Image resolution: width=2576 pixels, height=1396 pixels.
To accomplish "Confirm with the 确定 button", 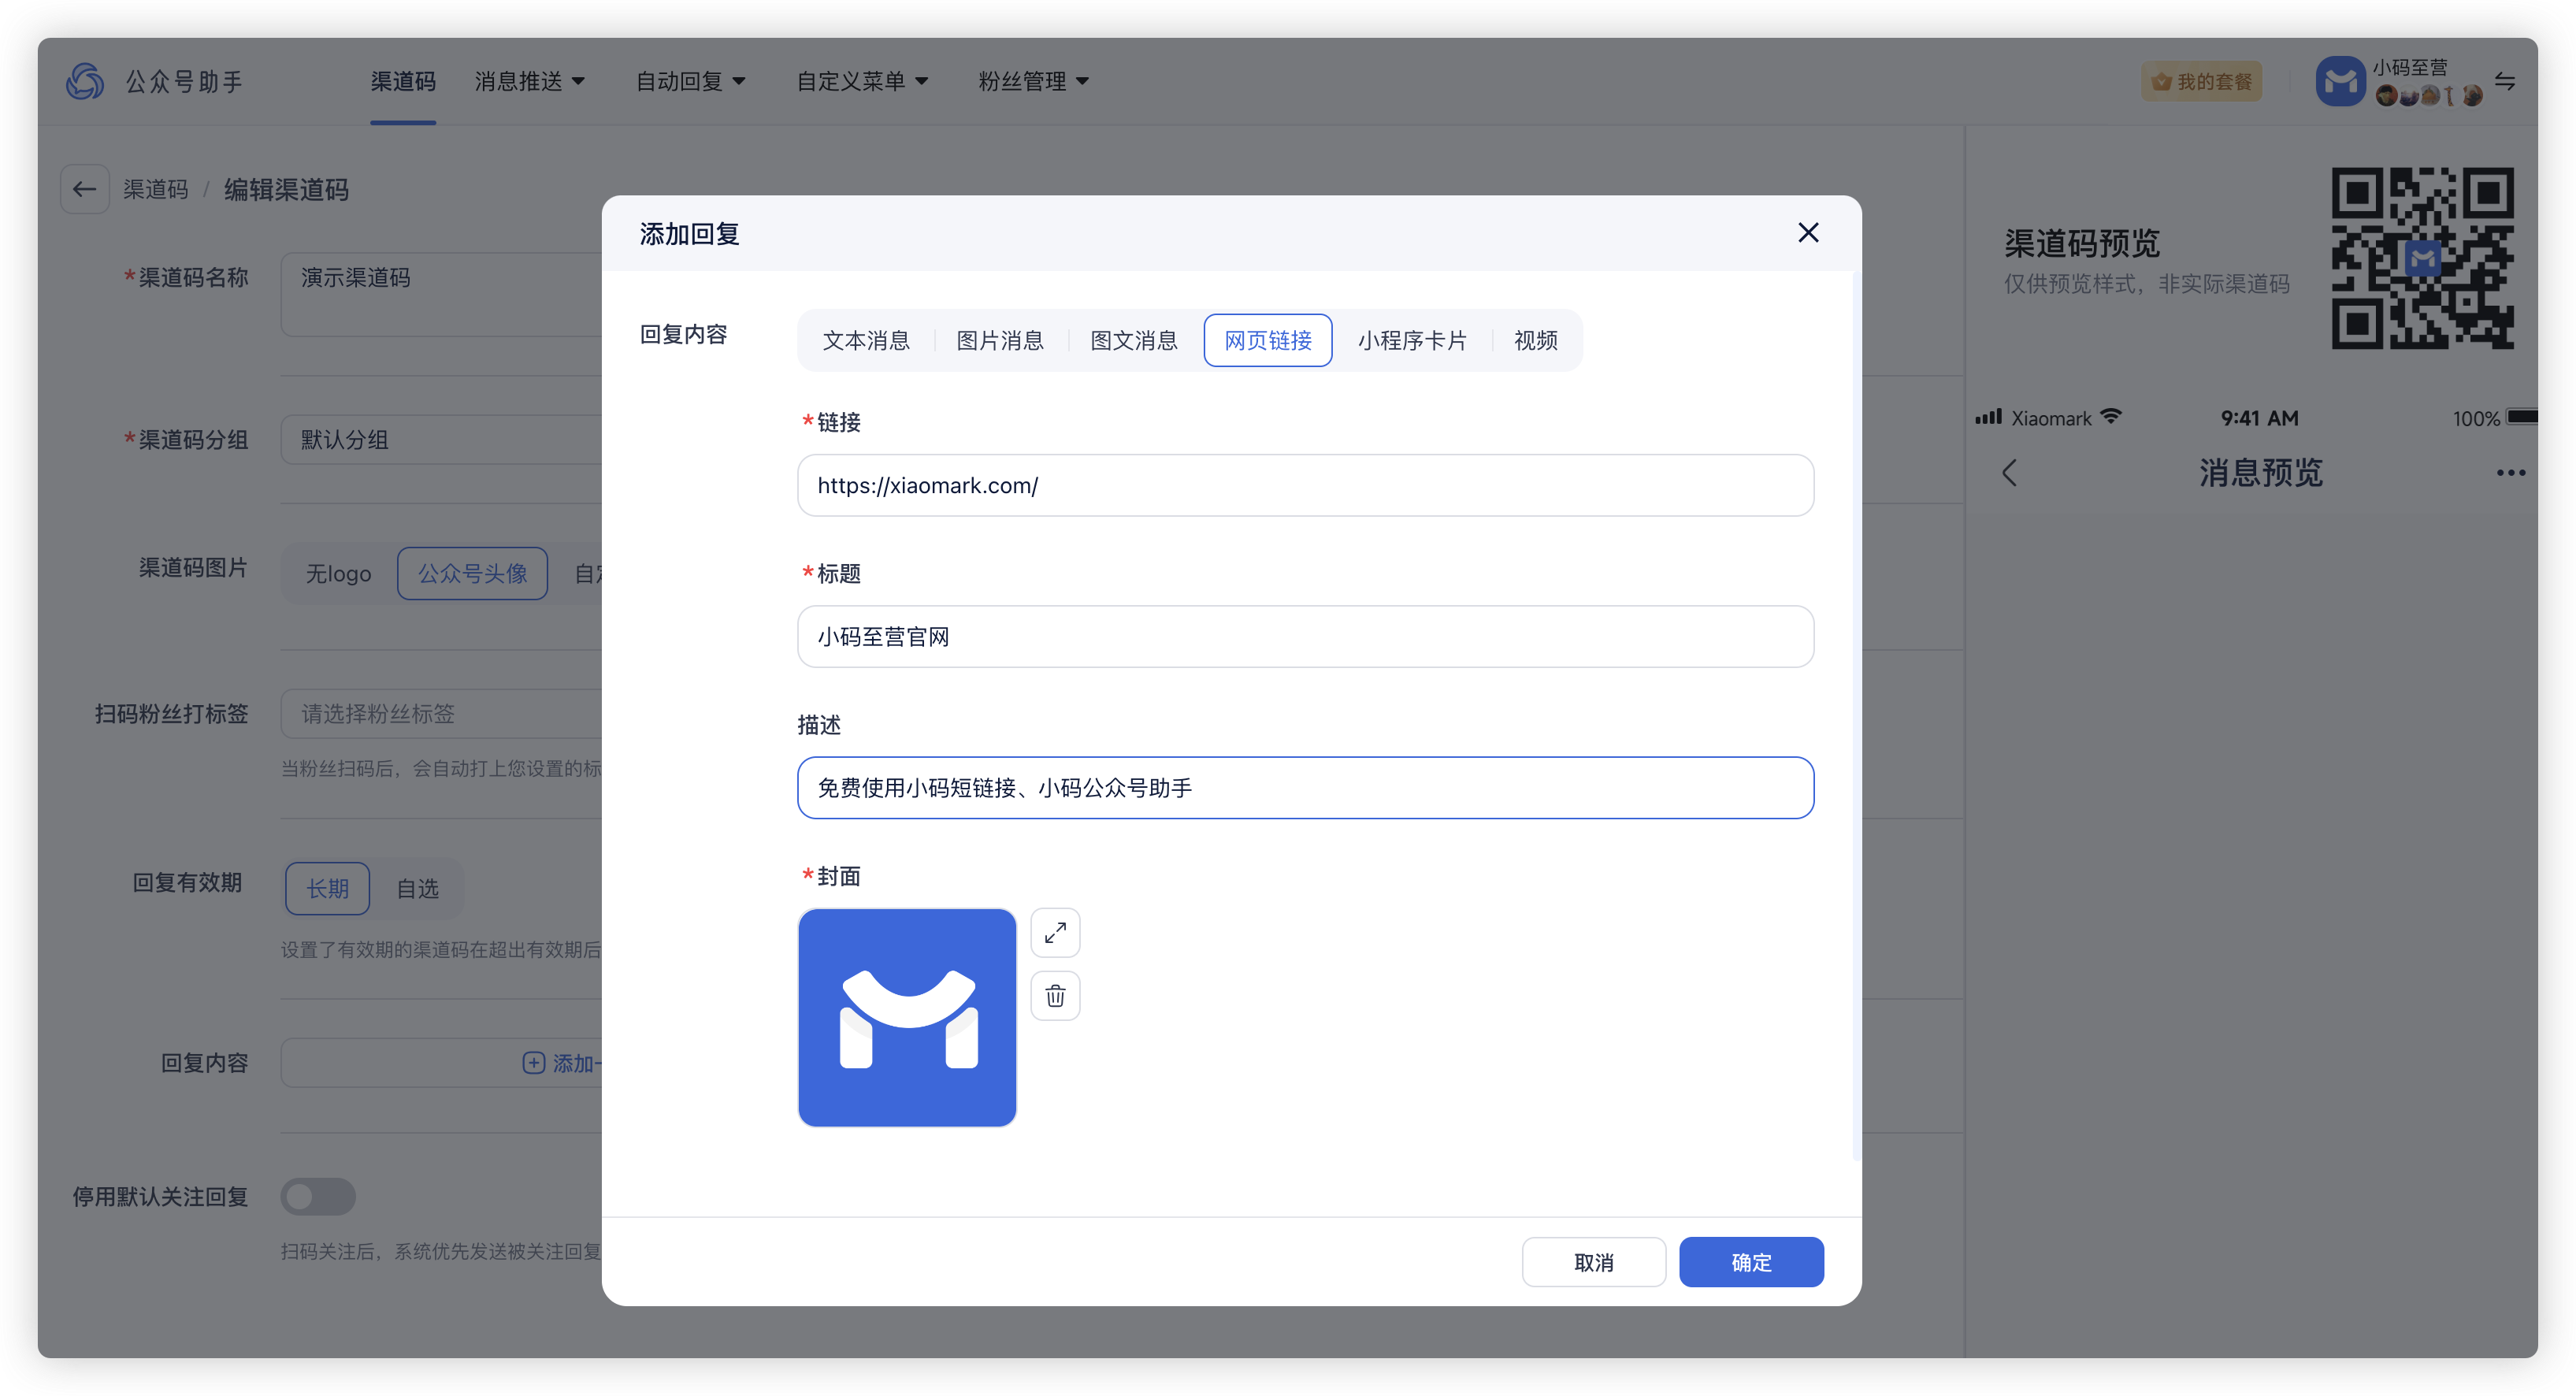I will tap(1751, 1262).
